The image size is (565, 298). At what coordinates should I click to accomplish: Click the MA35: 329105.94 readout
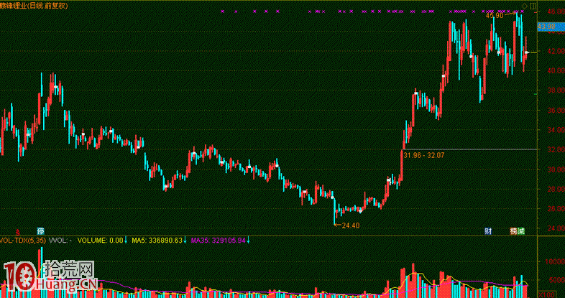[219, 240]
